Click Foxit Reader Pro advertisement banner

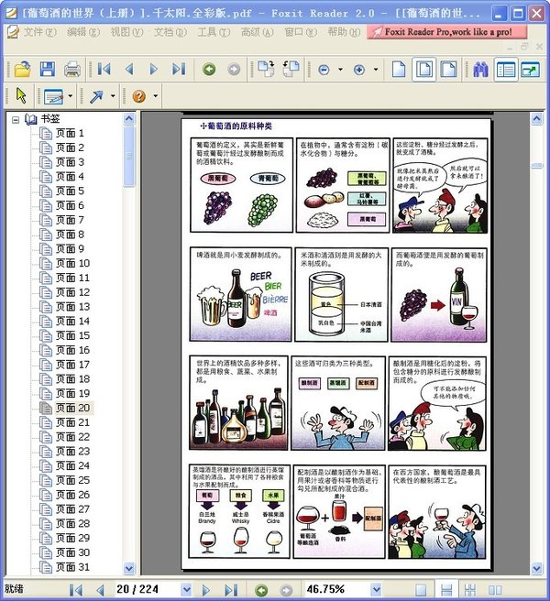coord(446,32)
